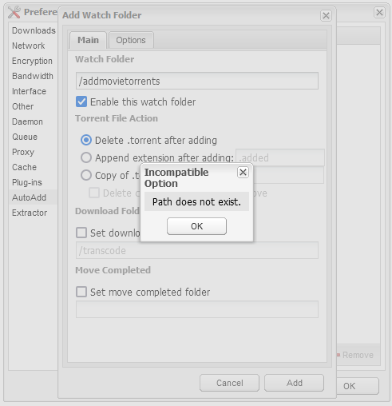Click Cancel in Add Watch Folder
The width and height of the screenshot is (392, 406).
[229, 383]
